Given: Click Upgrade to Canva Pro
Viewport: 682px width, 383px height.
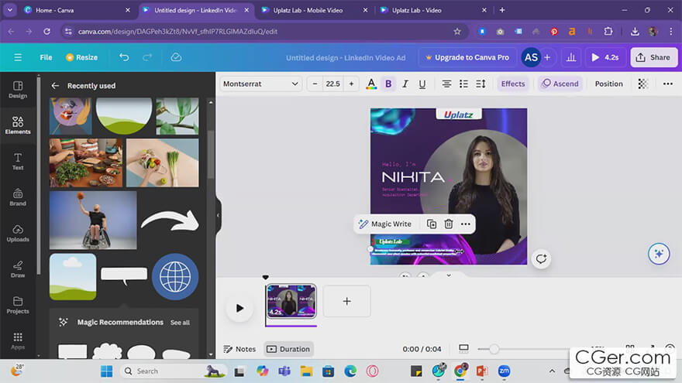Looking at the screenshot, I should click(467, 57).
